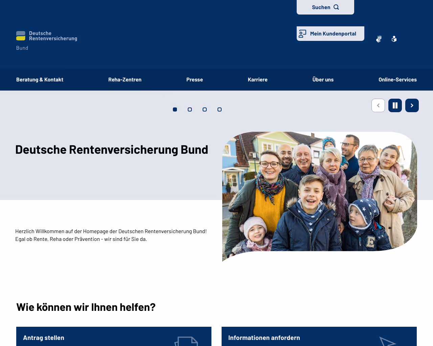Screen dimensions: 433x346
Task: Select the fourth carousel slide dot
Action: point(220,109)
